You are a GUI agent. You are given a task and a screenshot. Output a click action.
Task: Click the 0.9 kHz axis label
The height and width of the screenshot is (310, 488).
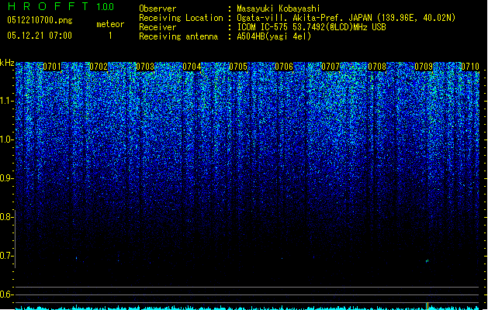(7, 178)
